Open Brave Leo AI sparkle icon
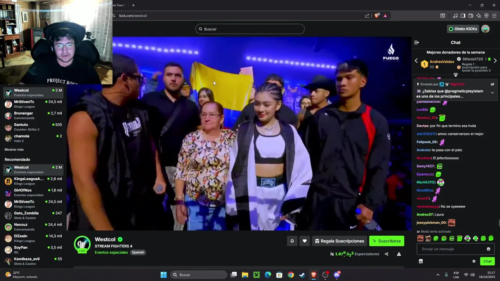 (479, 16)
